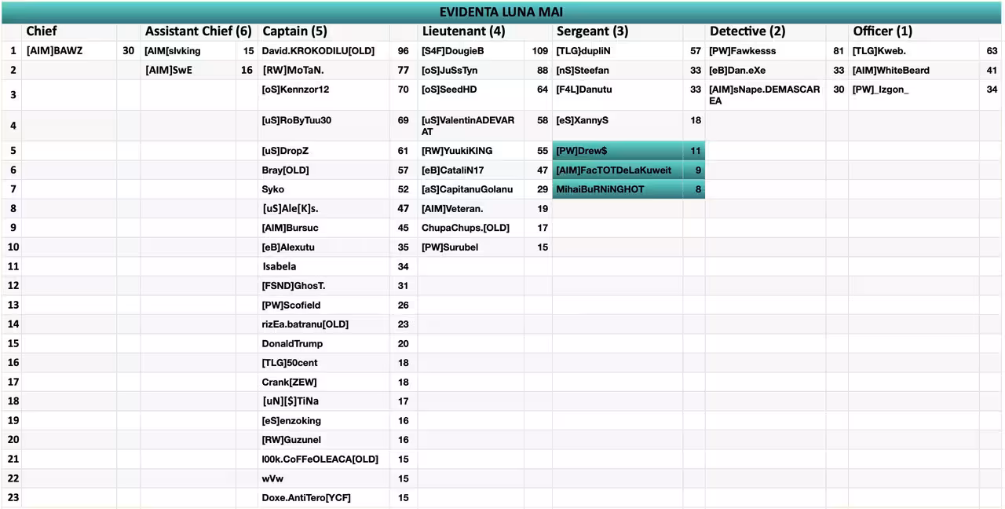The image size is (1005, 509).
Task: Click row number 23 header
Action: coord(12,497)
